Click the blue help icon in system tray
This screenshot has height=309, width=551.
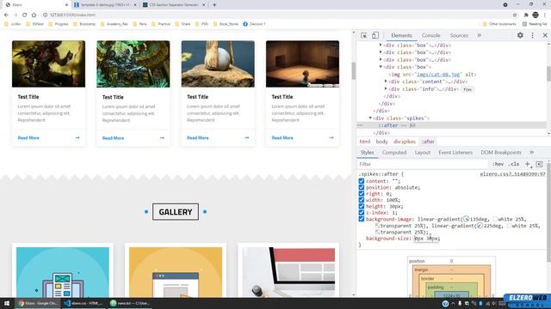(445, 303)
